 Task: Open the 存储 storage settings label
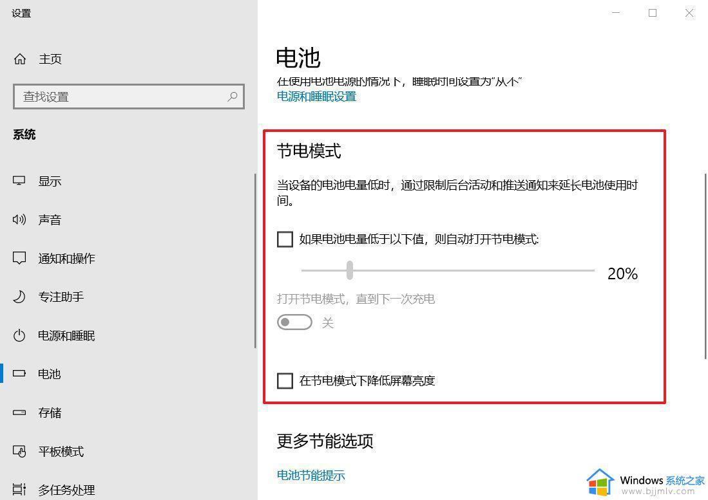tap(50, 412)
